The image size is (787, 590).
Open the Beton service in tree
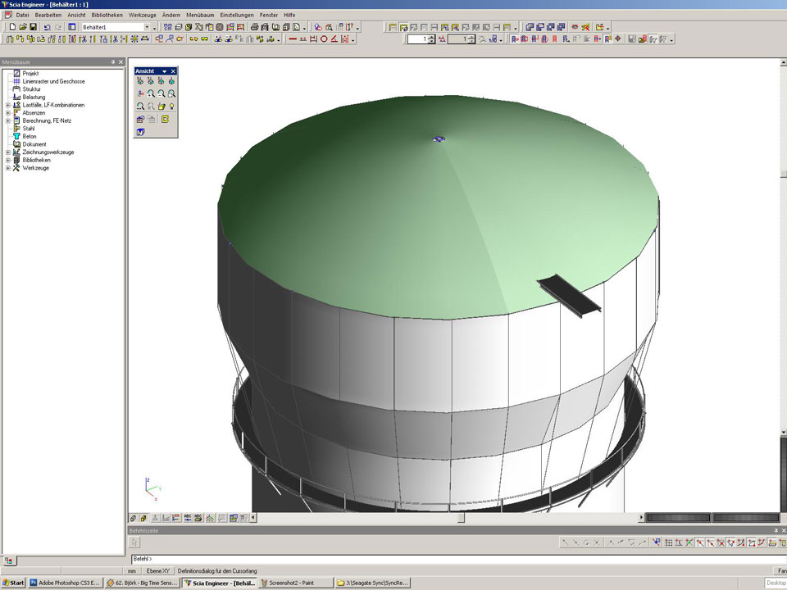click(x=30, y=136)
